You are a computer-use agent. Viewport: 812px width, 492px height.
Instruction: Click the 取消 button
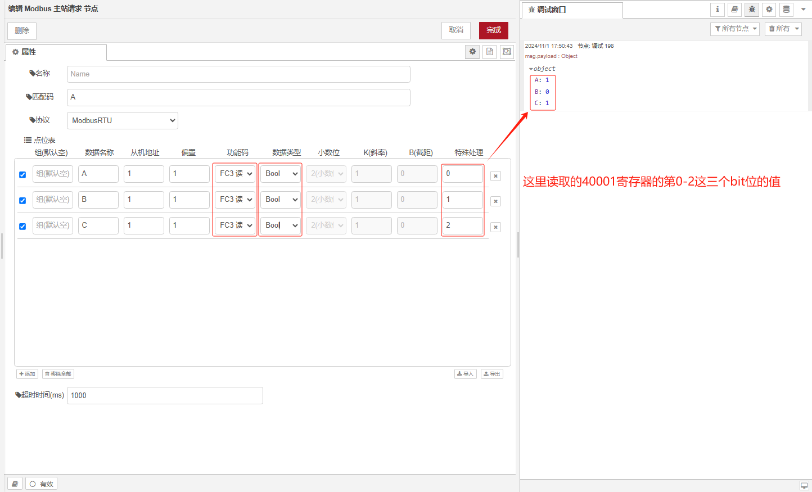(456, 30)
